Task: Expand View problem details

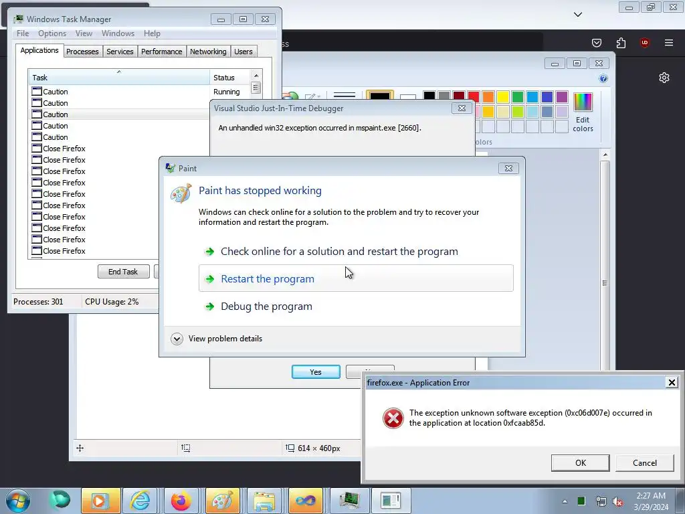Action: pyautogui.click(x=177, y=339)
